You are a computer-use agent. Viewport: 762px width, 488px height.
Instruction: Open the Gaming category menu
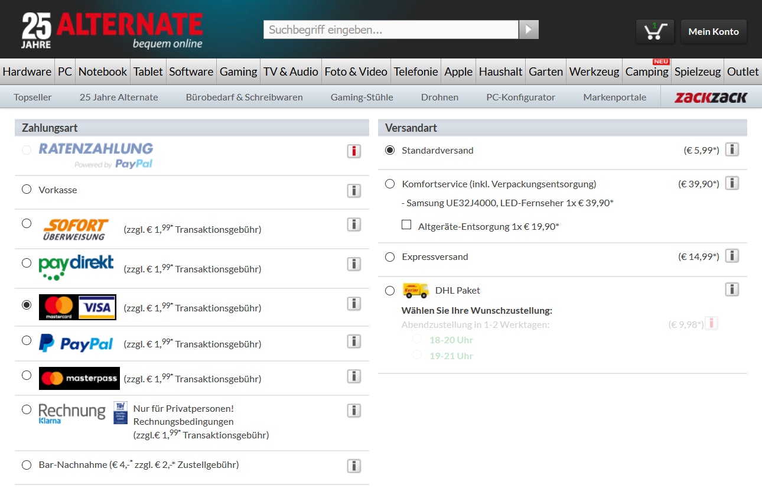(238, 71)
